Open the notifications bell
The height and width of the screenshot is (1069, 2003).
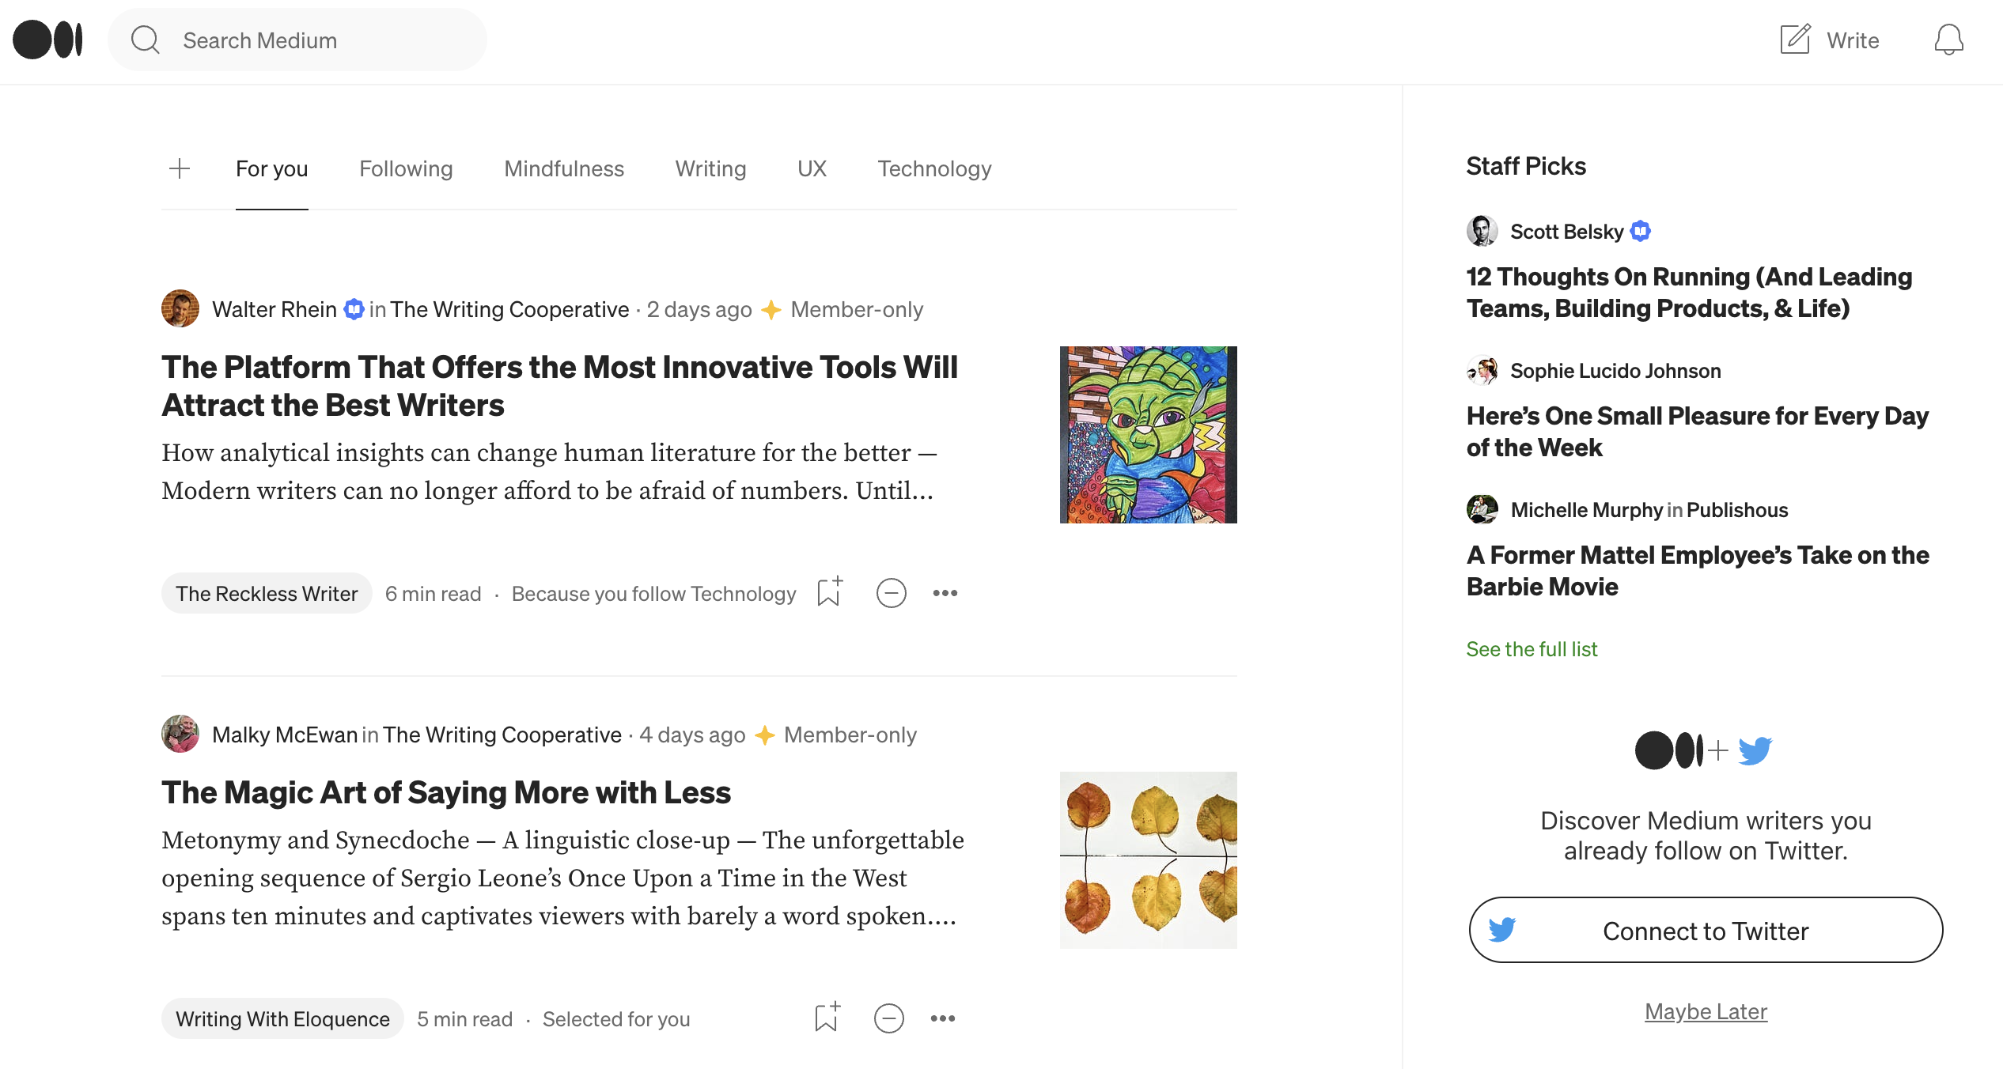[1948, 40]
